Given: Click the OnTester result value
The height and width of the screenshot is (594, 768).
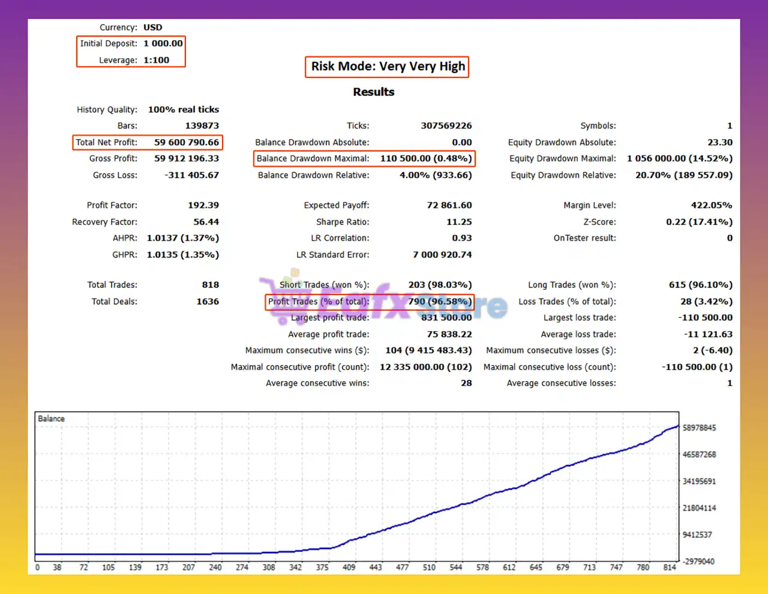Looking at the screenshot, I should 730,238.
